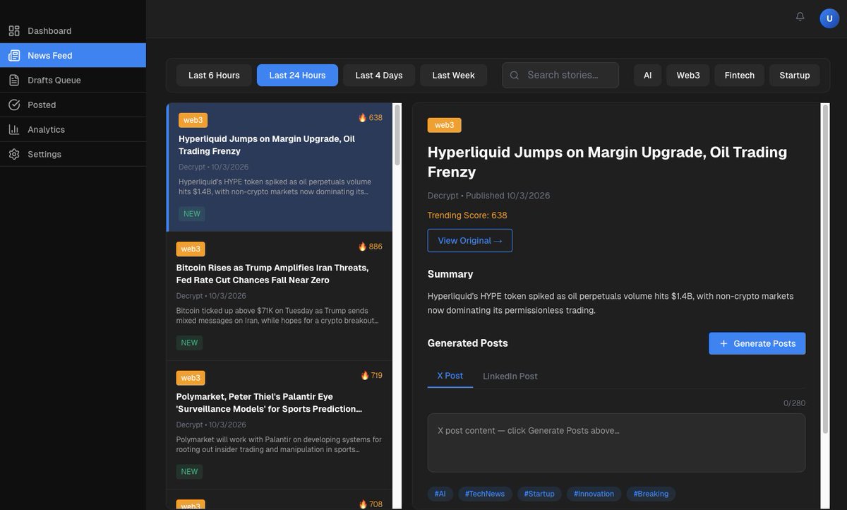This screenshot has width=847, height=510.
Task: Open Settings section
Action: [x=73, y=155]
